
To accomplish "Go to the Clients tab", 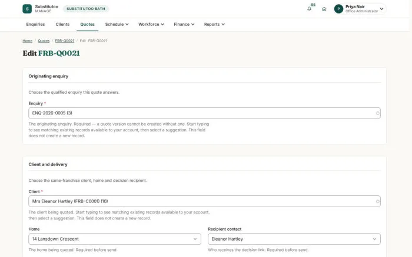I will click(62, 25).
